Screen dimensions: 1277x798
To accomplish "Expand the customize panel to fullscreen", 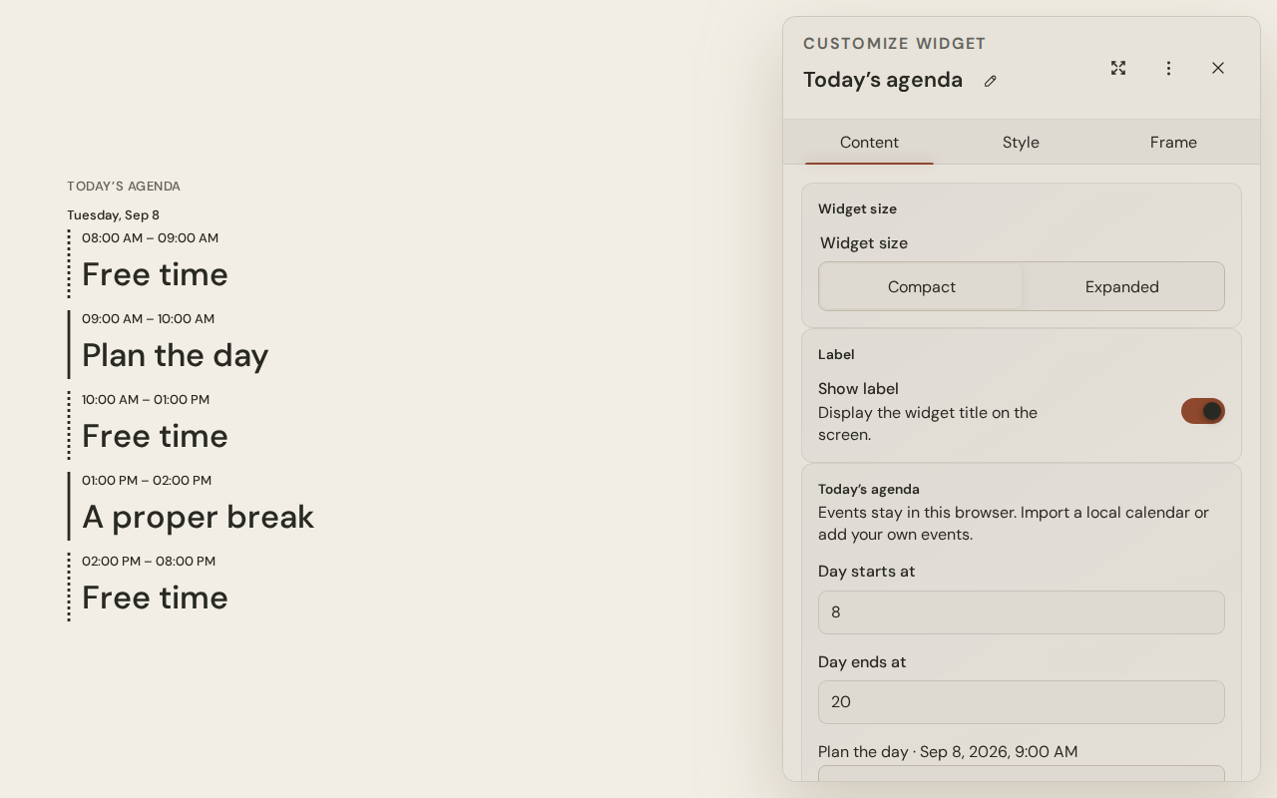I will pyautogui.click(x=1118, y=68).
